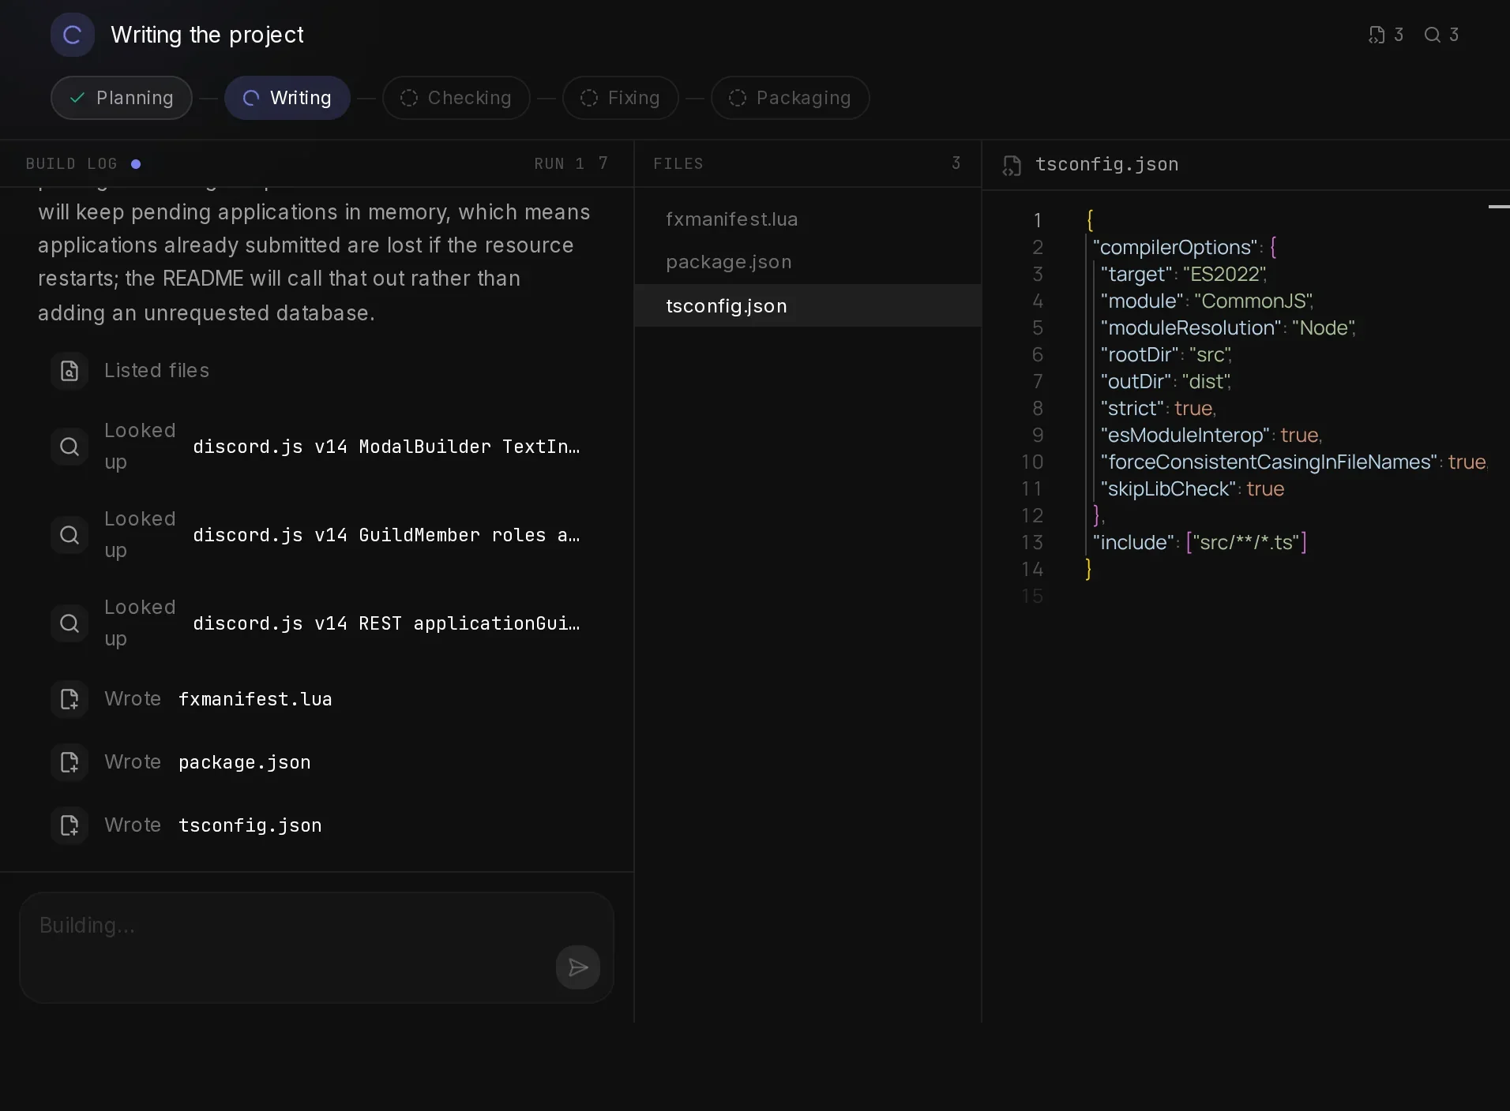
Task: Open package.json in the Files list
Action: pyautogui.click(x=808, y=262)
